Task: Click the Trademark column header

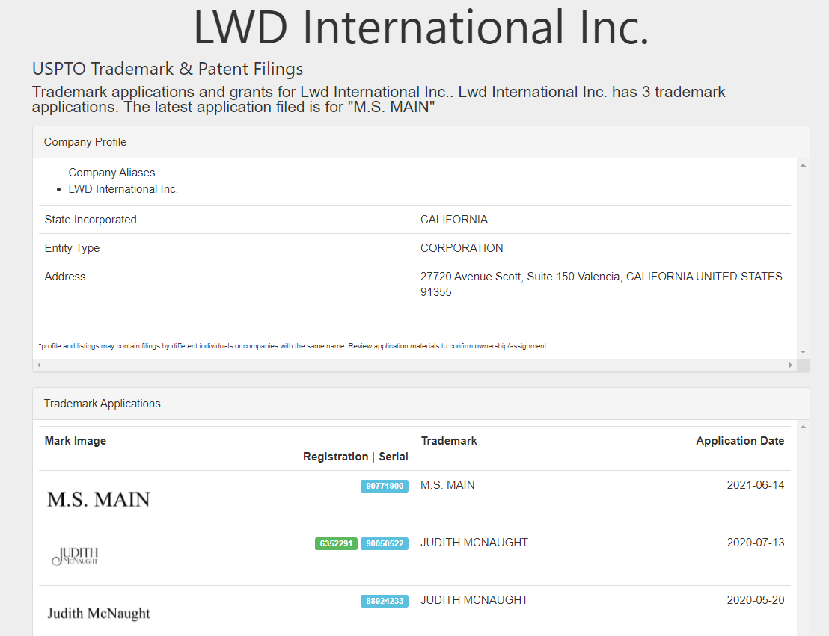Action: (x=449, y=441)
